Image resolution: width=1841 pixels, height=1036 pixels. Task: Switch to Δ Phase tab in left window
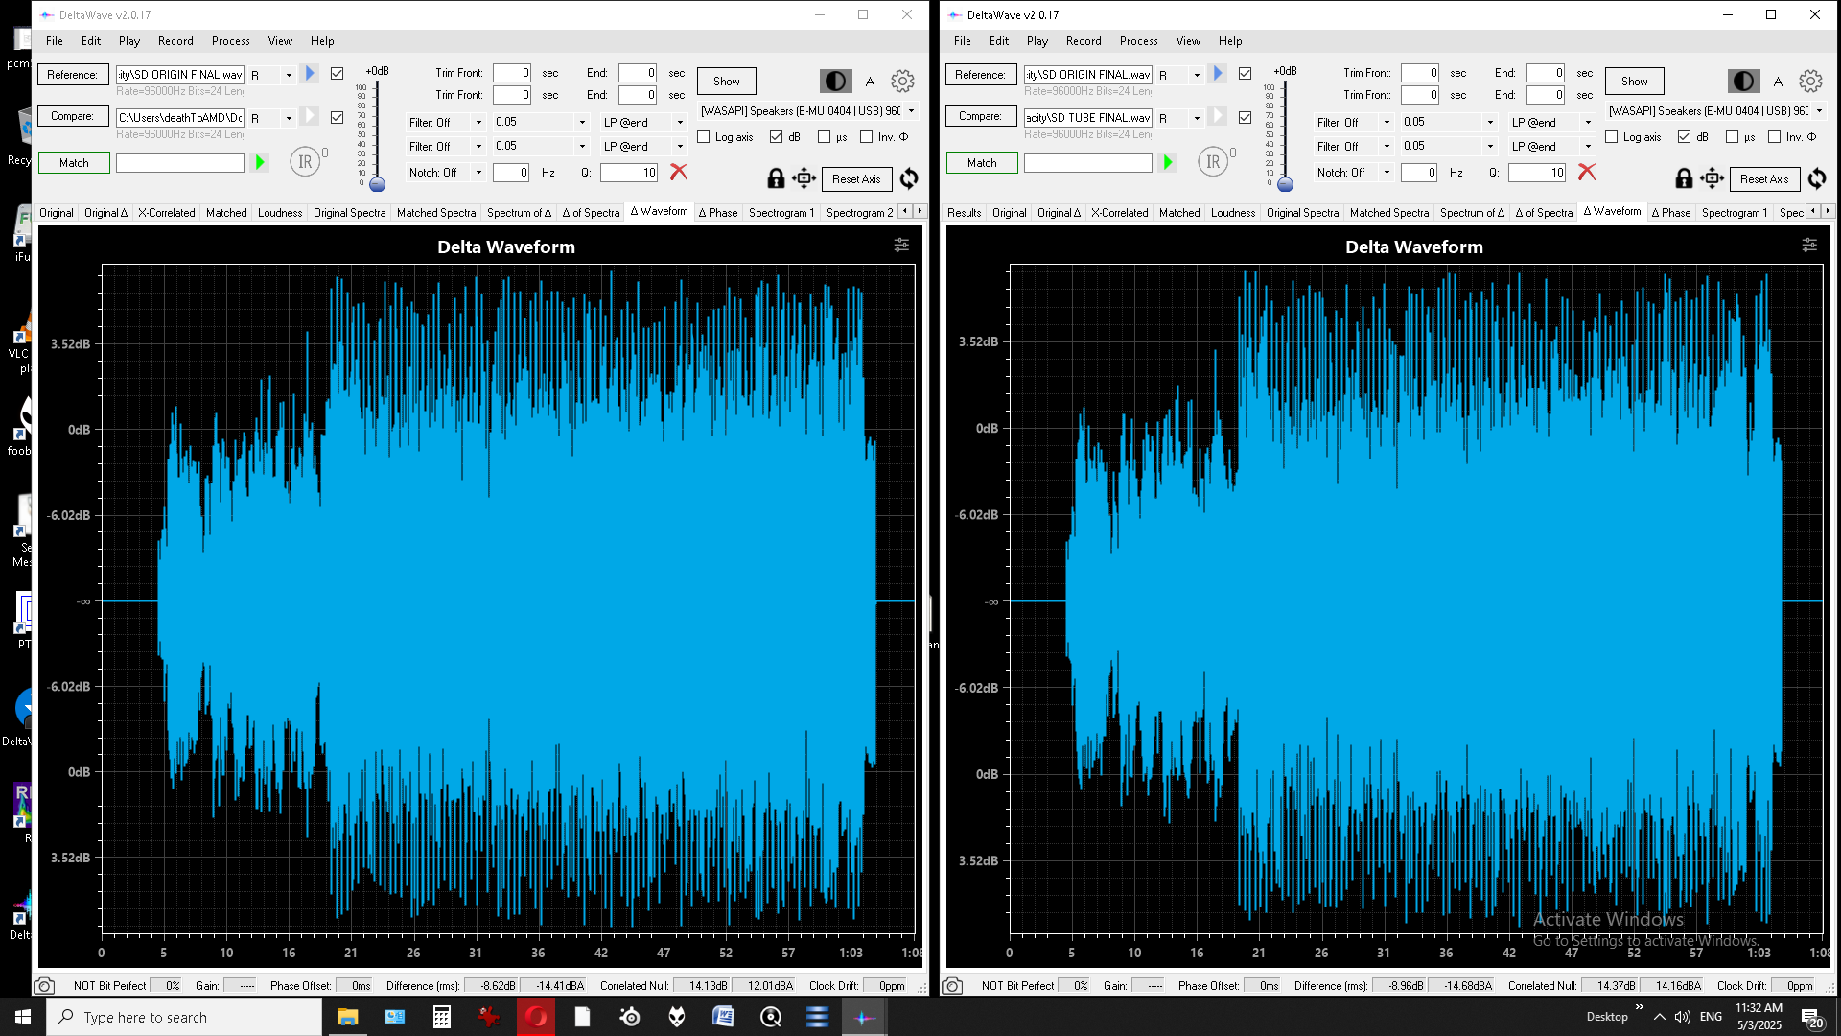click(x=718, y=213)
